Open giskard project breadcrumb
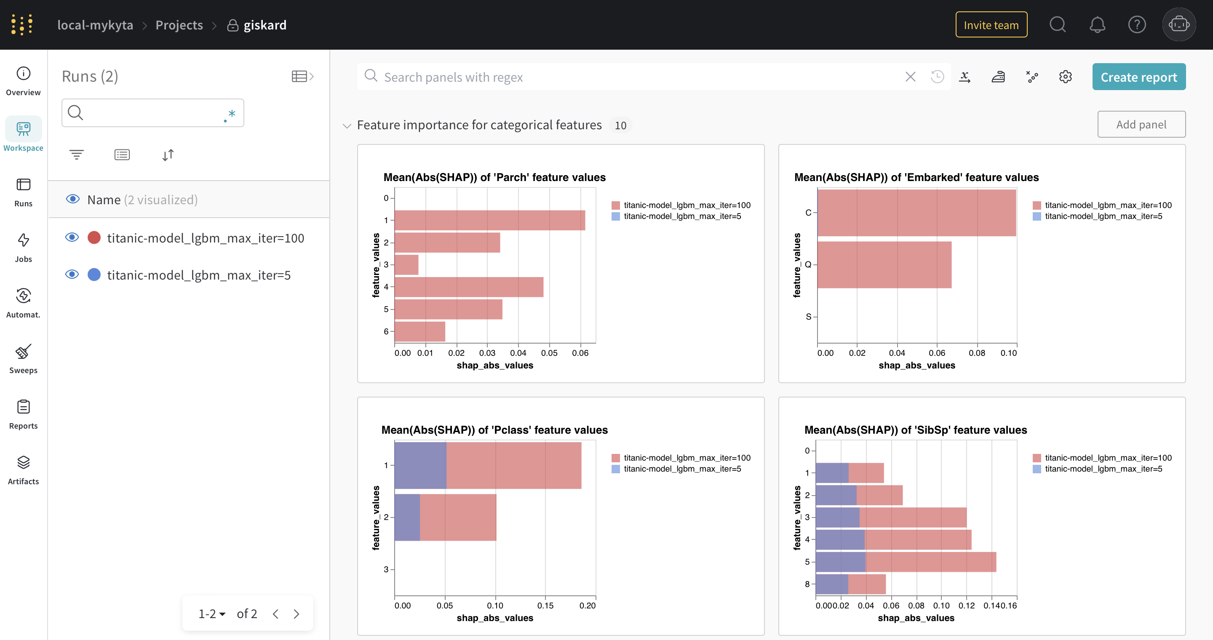 tap(265, 25)
